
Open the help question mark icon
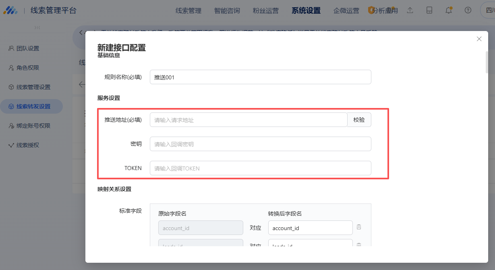pos(468,10)
